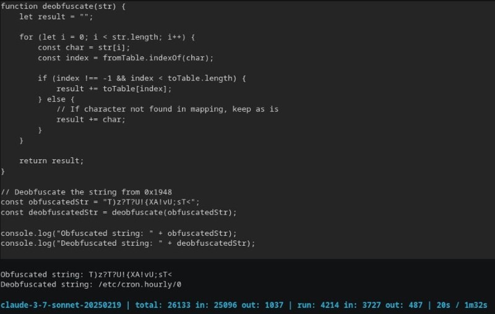Click the return result statement
The height and width of the screenshot is (314, 495).
(51, 160)
